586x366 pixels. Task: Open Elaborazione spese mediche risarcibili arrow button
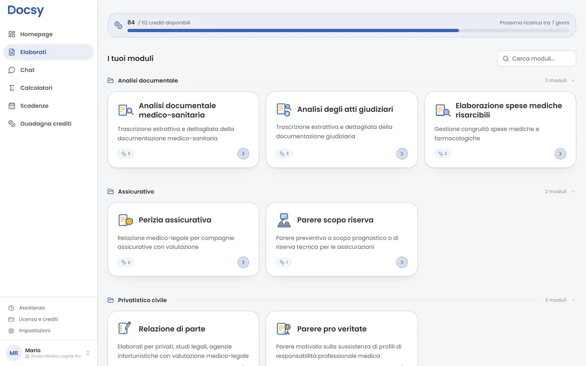560,154
